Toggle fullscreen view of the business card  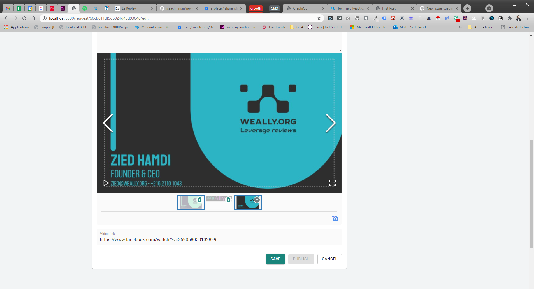coord(333,183)
